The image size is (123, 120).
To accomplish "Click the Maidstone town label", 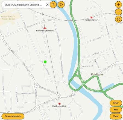I will [x=97, y=74].
